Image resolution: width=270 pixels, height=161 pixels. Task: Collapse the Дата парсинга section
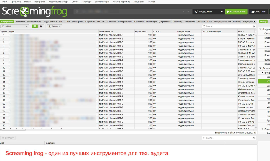point(260,68)
